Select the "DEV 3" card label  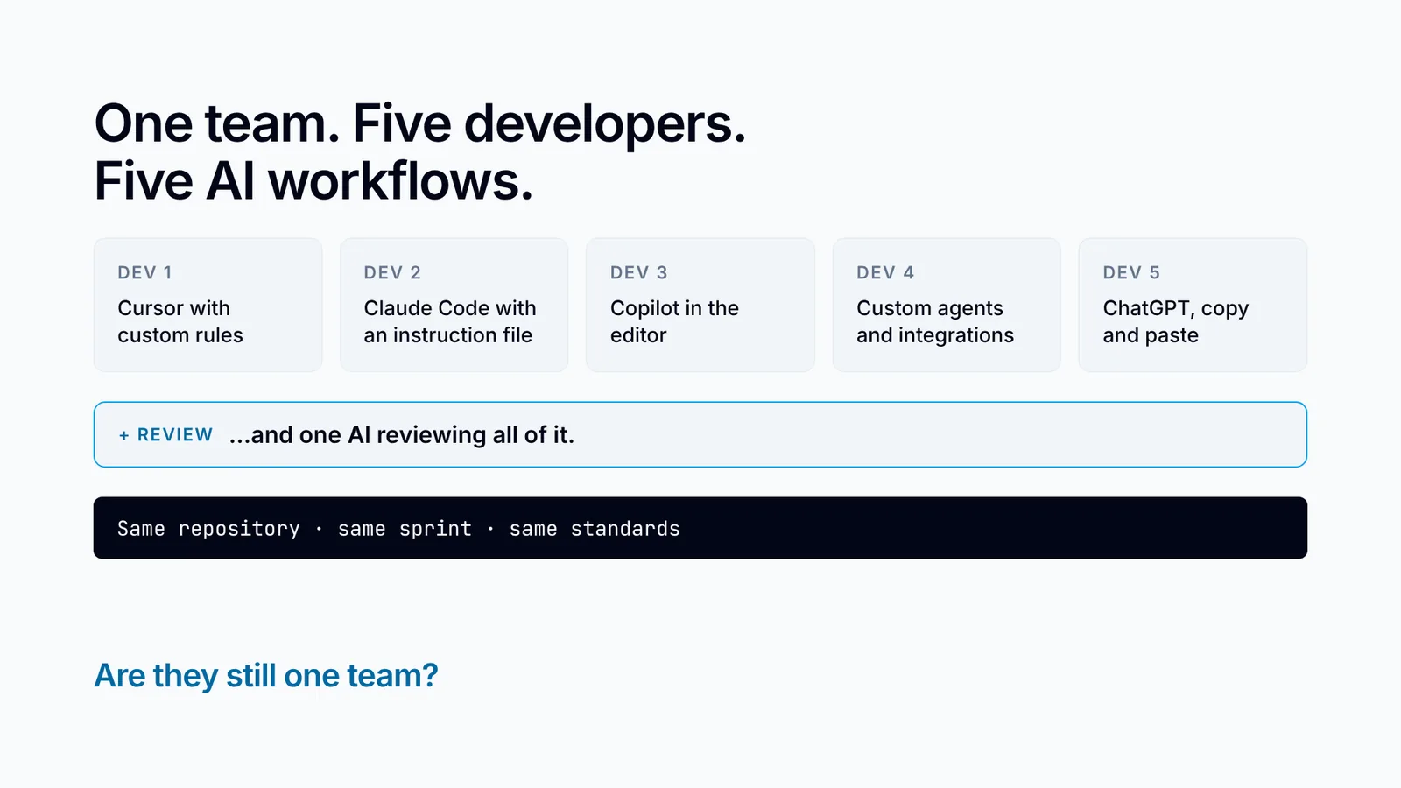click(639, 272)
